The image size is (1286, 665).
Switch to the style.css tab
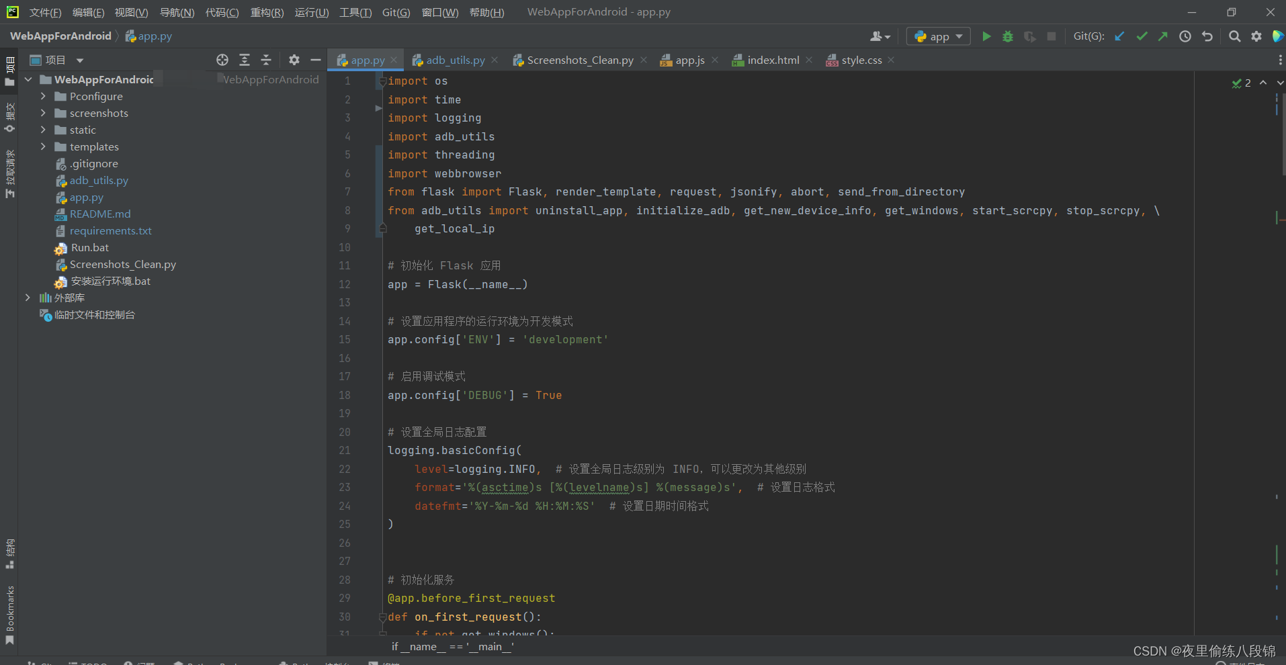(x=862, y=60)
